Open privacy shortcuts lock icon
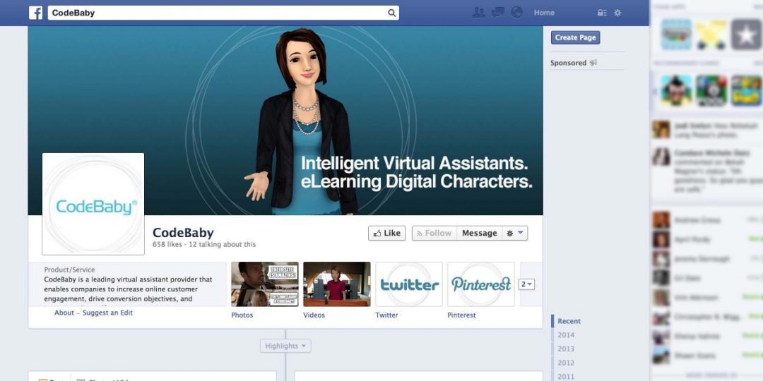Screen dimensions: 763x381 602,13
